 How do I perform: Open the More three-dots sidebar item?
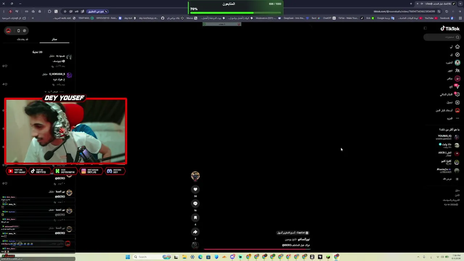457,118
